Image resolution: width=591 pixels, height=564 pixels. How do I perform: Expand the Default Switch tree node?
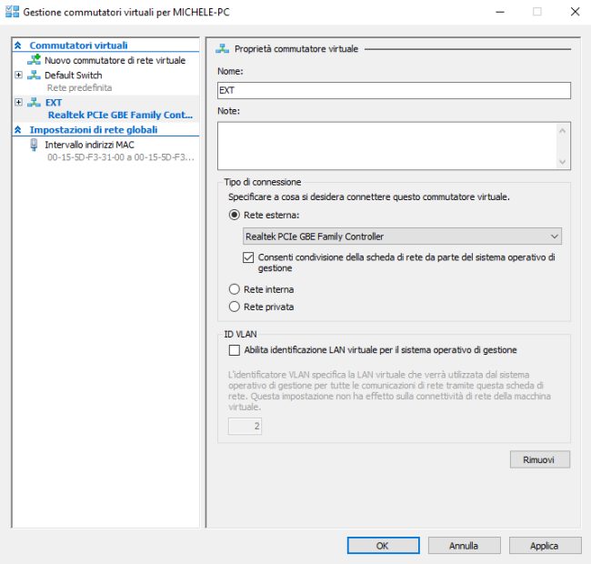[x=19, y=75]
